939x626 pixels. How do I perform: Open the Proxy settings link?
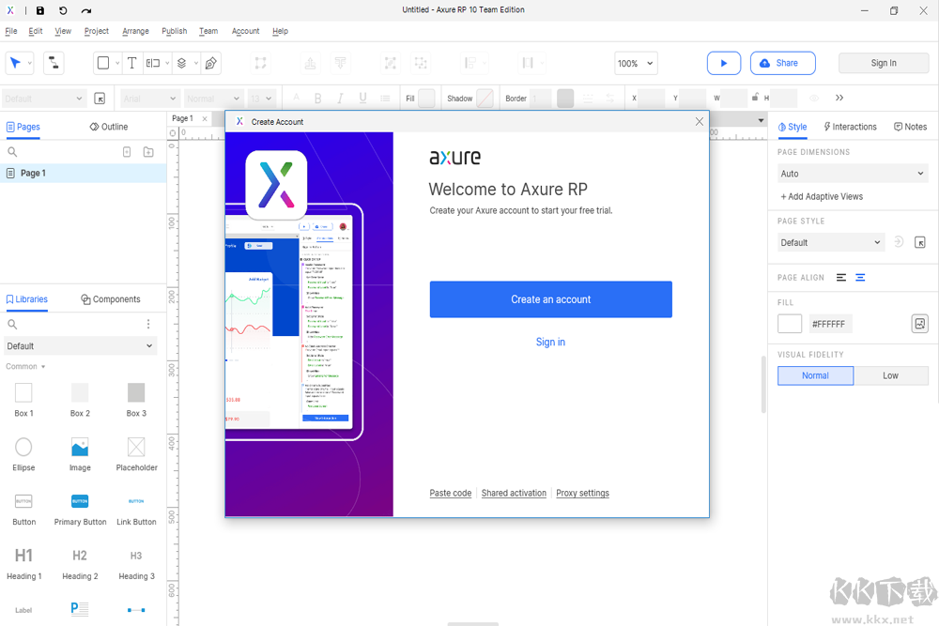582,493
